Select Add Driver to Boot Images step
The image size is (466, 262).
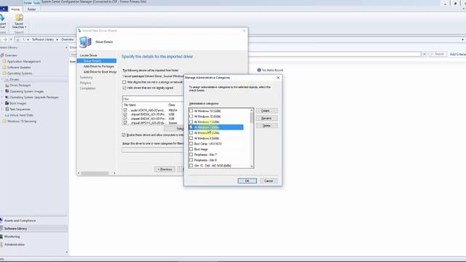pyautogui.click(x=100, y=72)
